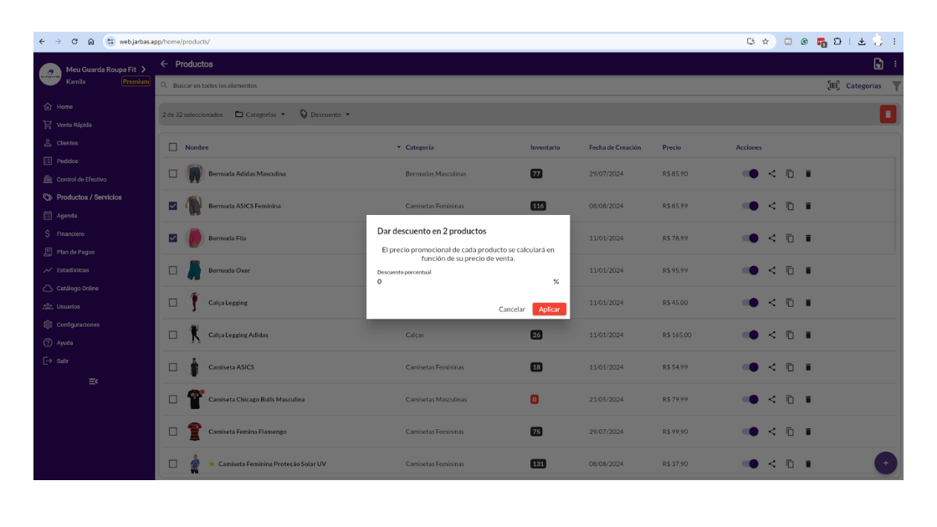
Task: Uncheck the Bermuda ASICS Feminina checkbox
Action: pyautogui.click(x=173, y=206)
